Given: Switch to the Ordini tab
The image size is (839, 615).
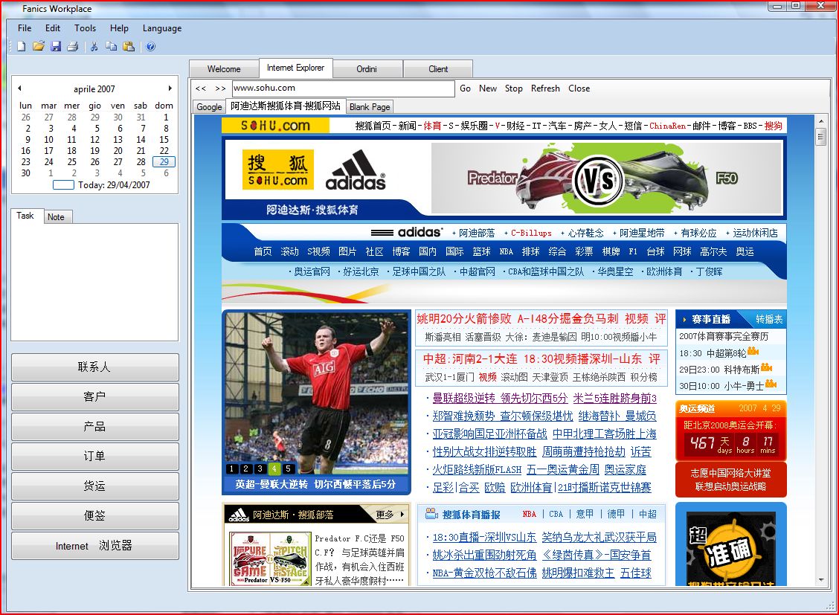Looking at the screenshot, I should click(367, 69).
